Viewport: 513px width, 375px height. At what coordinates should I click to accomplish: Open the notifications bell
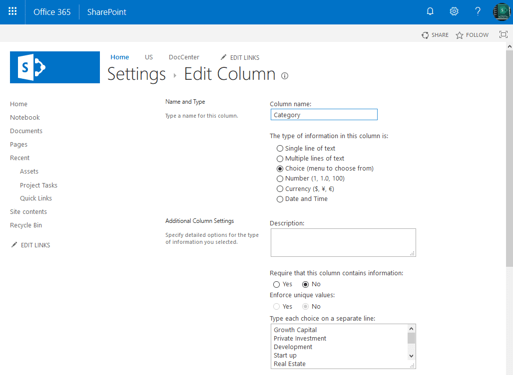click(x=430, y=11)
